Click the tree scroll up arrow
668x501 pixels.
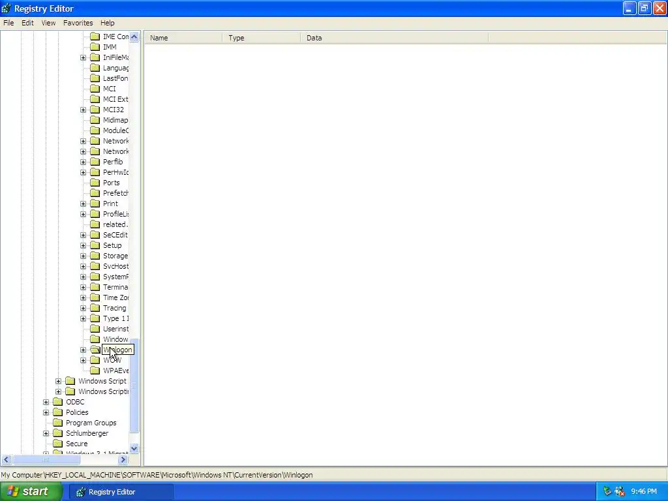[134, 37]
